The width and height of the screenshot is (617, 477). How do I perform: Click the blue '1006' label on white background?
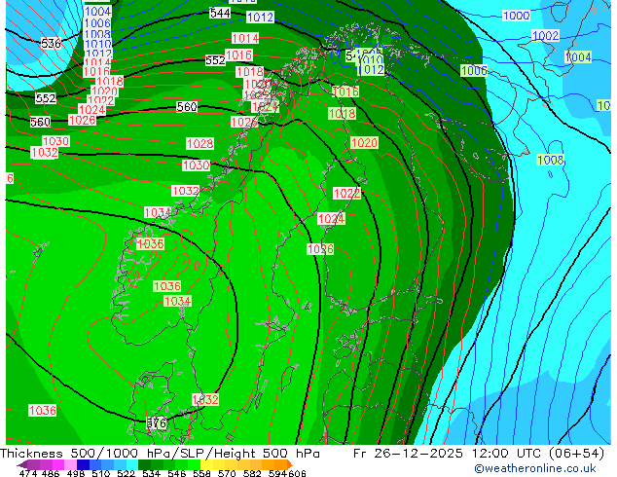click(98, 22)
